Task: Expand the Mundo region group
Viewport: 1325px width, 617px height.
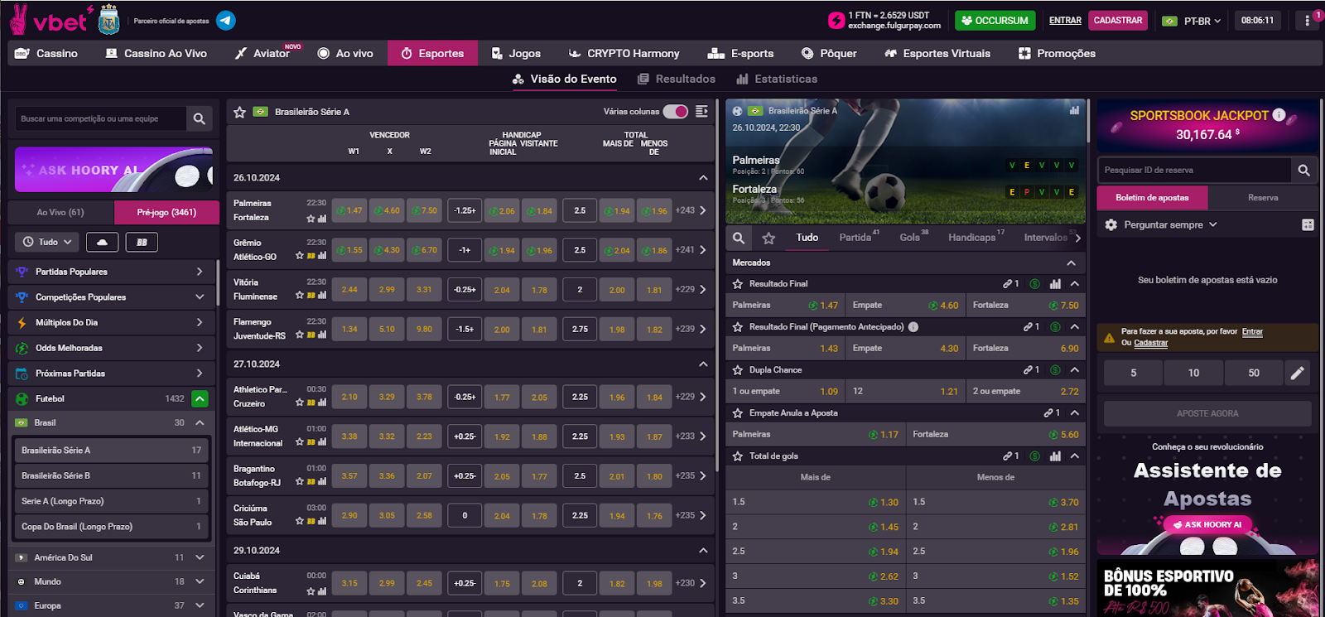Action: tap(200, 581)
